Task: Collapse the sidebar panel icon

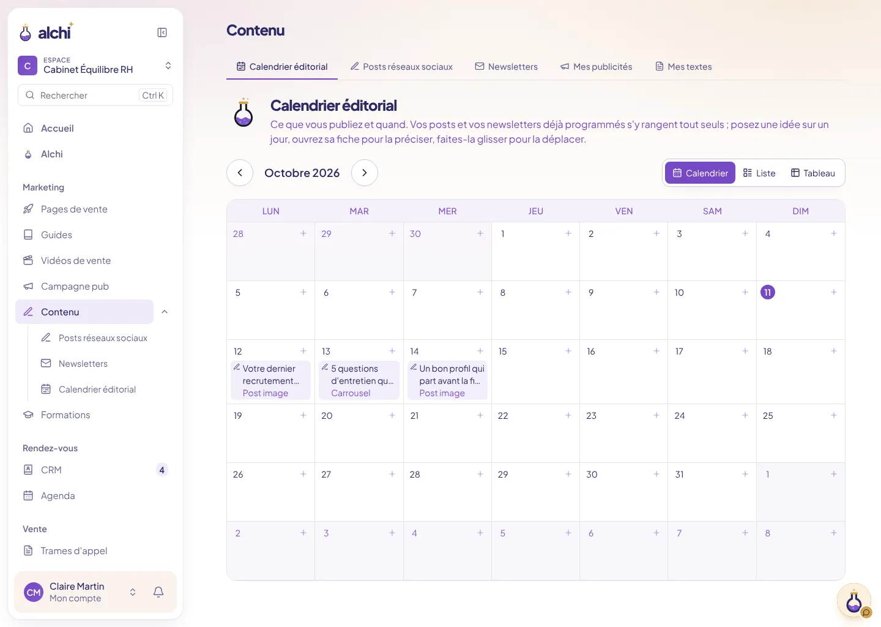Action: pyautogui.click(x=162, y=32)
